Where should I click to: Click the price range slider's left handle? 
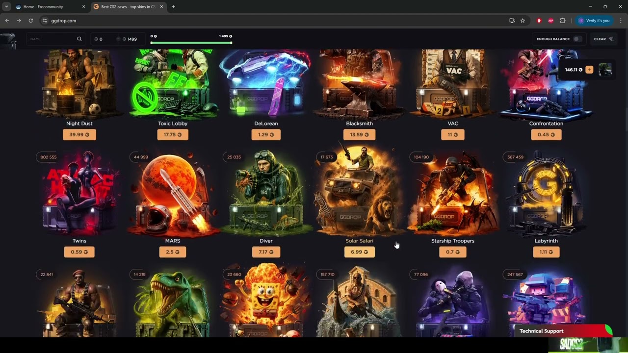(152, 43)
